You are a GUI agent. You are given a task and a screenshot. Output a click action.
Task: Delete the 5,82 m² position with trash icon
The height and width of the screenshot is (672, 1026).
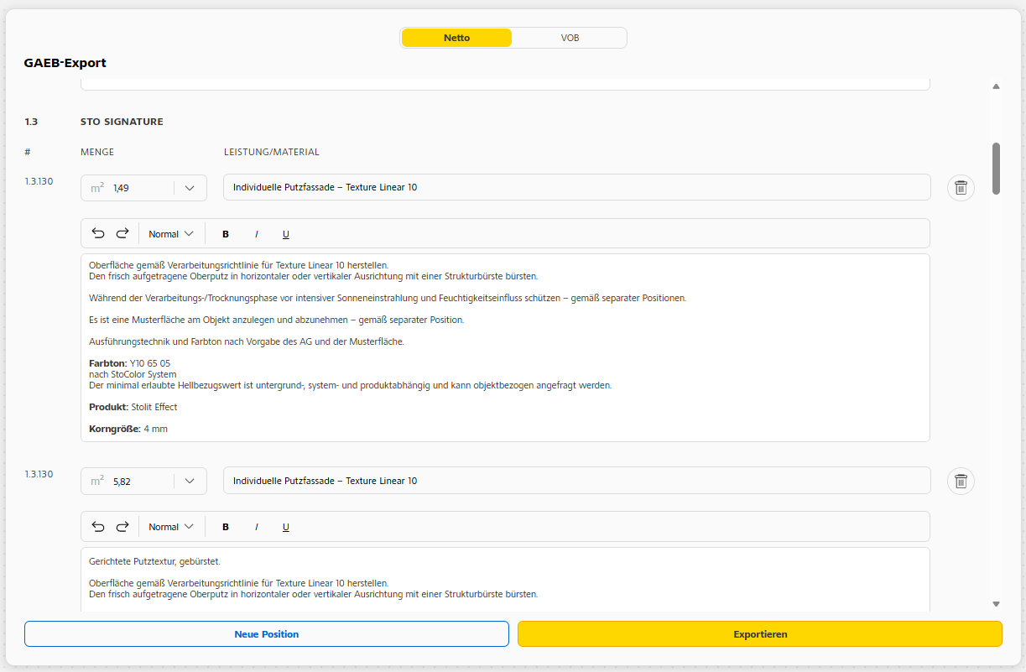[961, 481]
